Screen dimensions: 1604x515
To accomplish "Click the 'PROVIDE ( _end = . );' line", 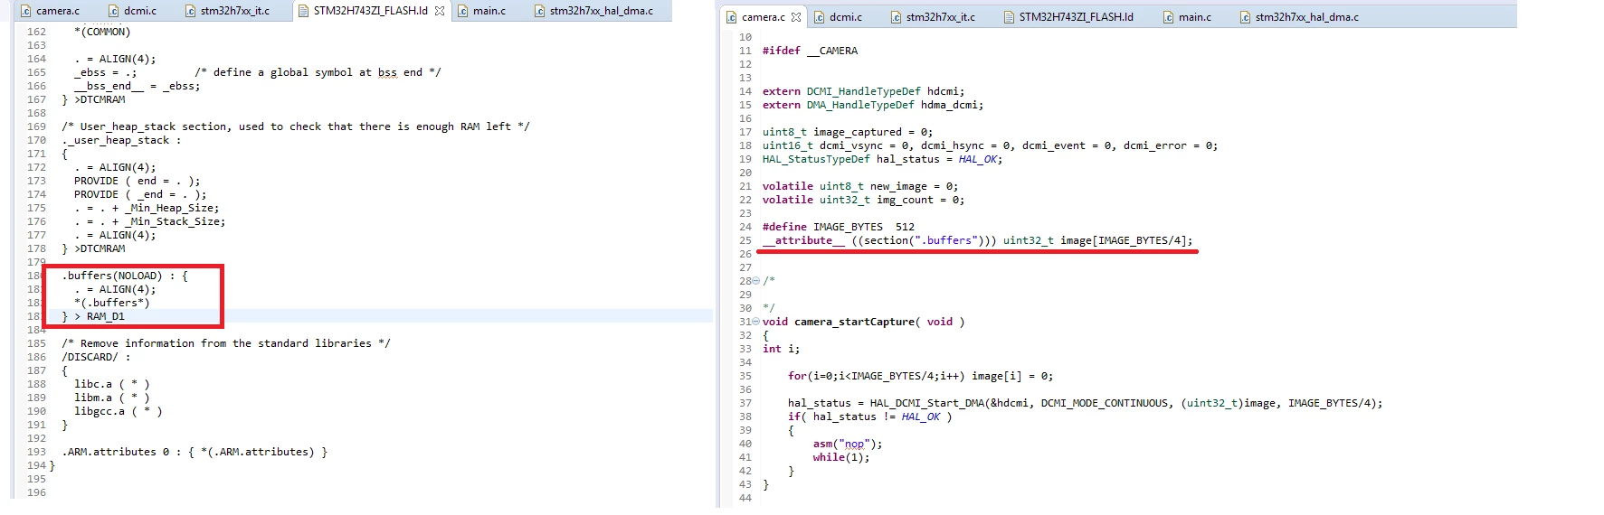I will pos(140,194).
